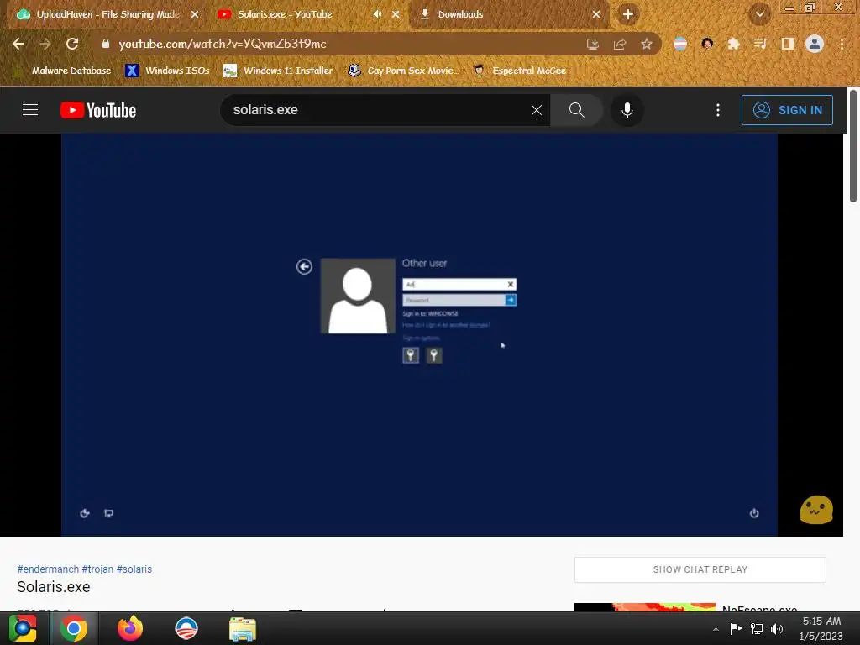
Task: Open File Explorer from the taskbar
Action: pyautogui.click(x=243, y=629)
